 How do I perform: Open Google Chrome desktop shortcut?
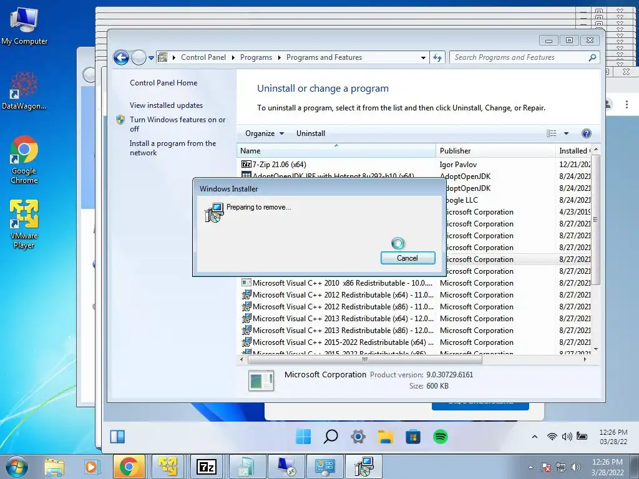click(24, 160)
